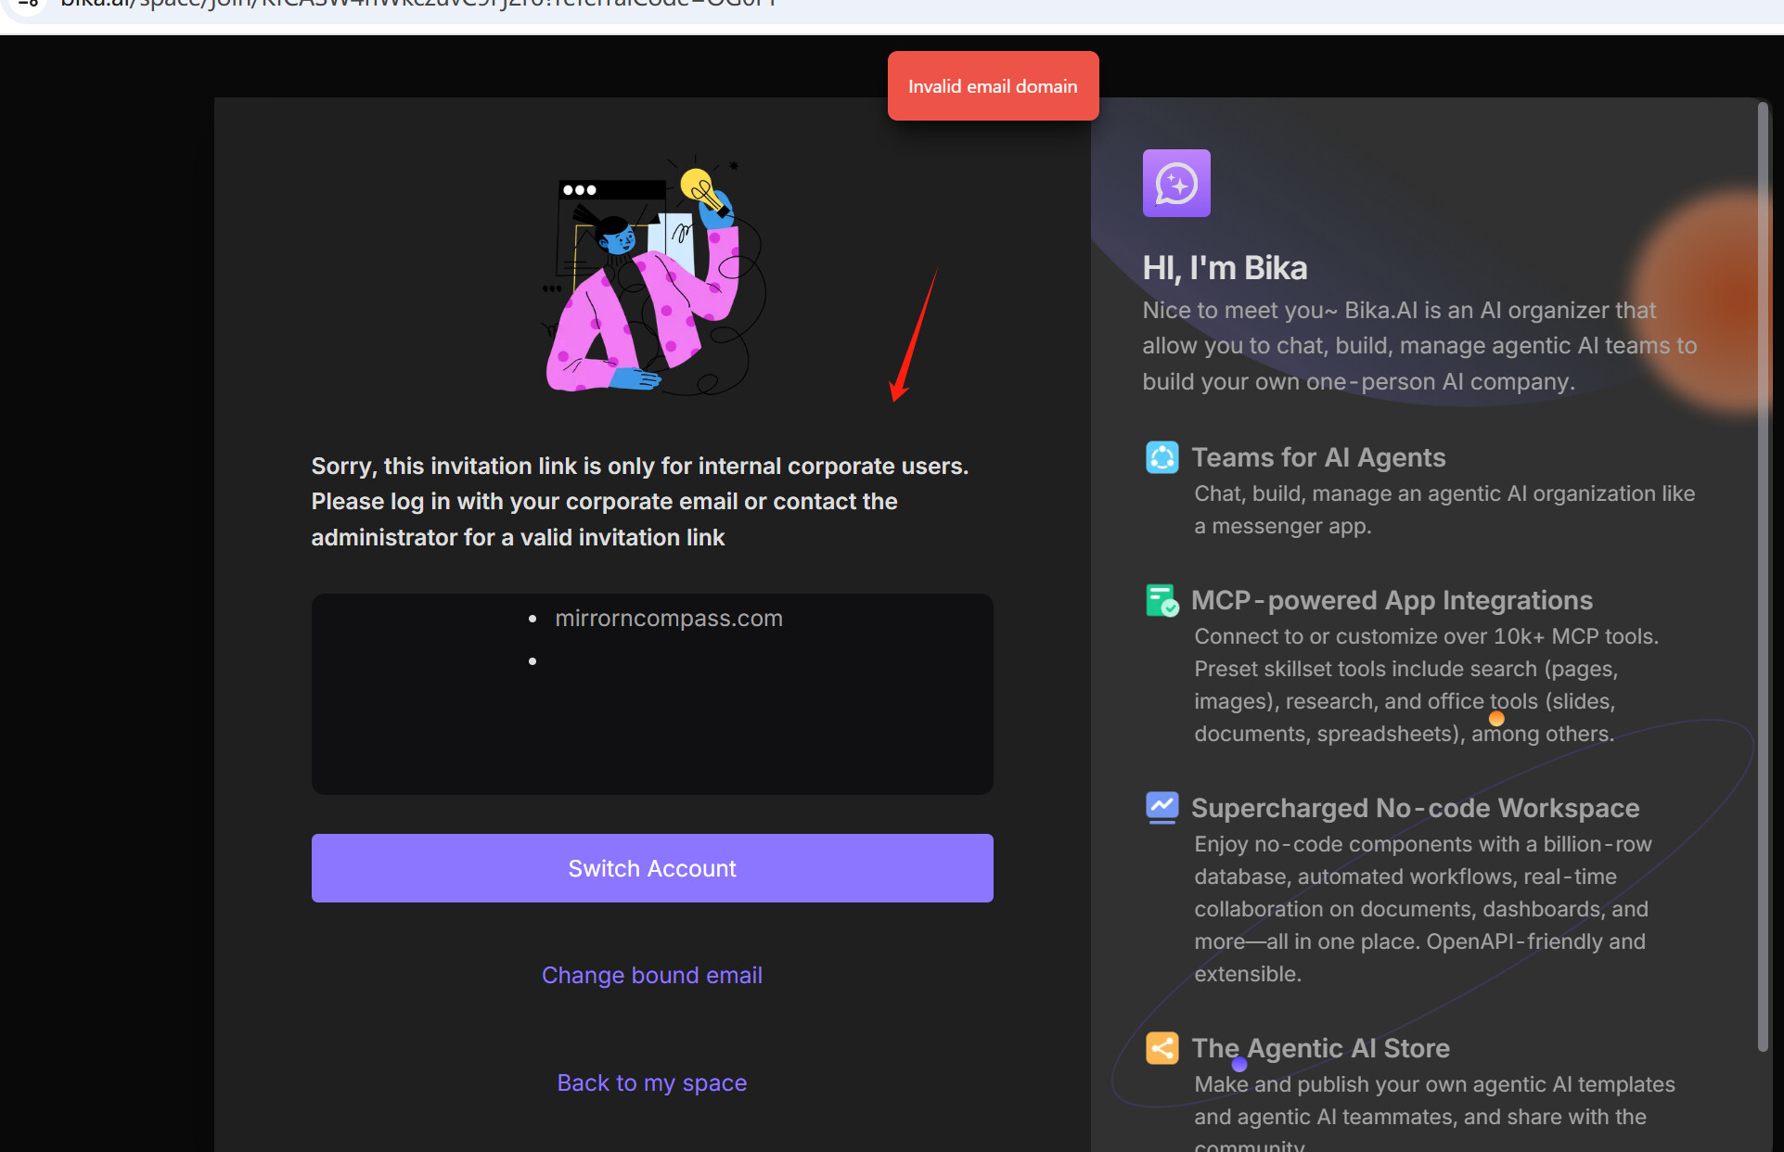Screen dimensions: 1784x1152
Task: Click the Agentic AI Store share icon
Action: (1162, 1048)
